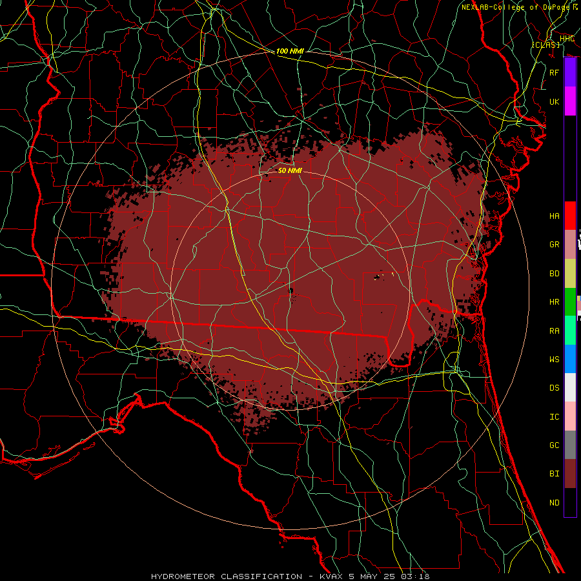Click the RA light-green legend swatch
Image resolution: width=581 pixels, height=581 pixels.
coord(570,331)
